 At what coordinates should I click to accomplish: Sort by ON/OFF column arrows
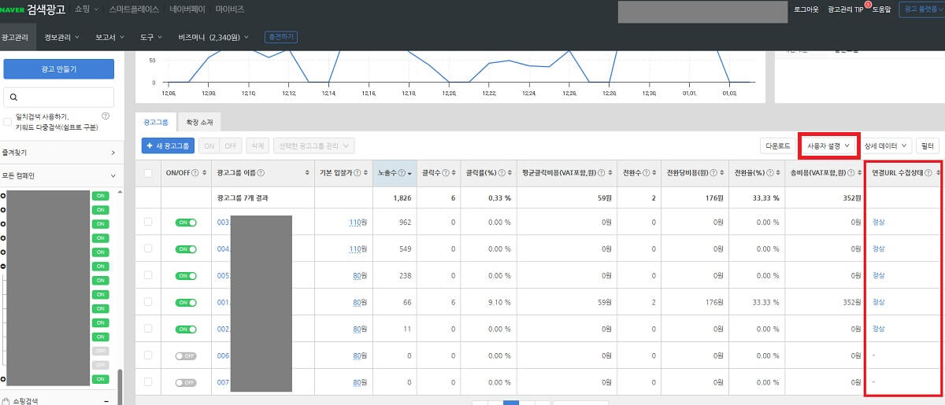[x=206, y=173]
